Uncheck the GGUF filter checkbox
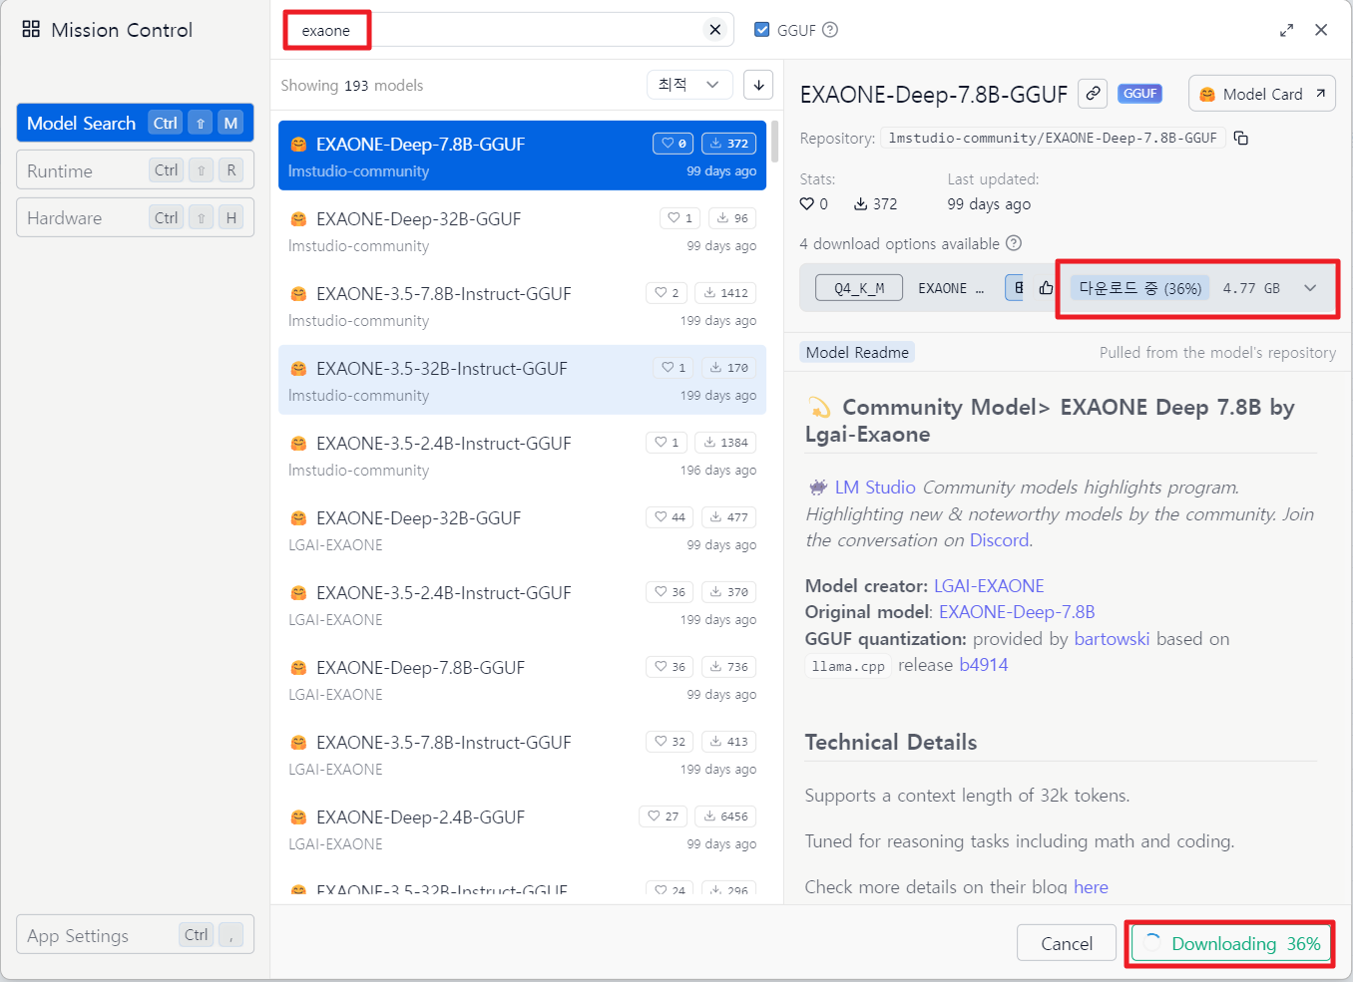This screenshot has height=982, width=1353. point(762,30)
